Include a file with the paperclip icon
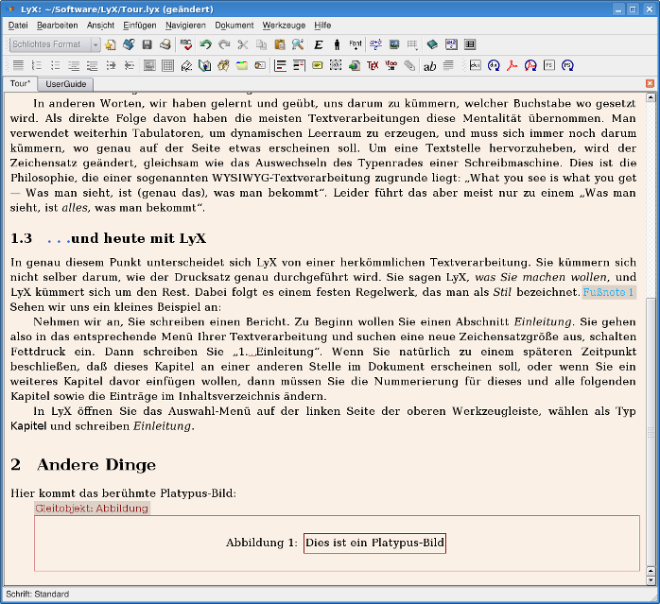 pyautogui.click(x=409, y=65)
